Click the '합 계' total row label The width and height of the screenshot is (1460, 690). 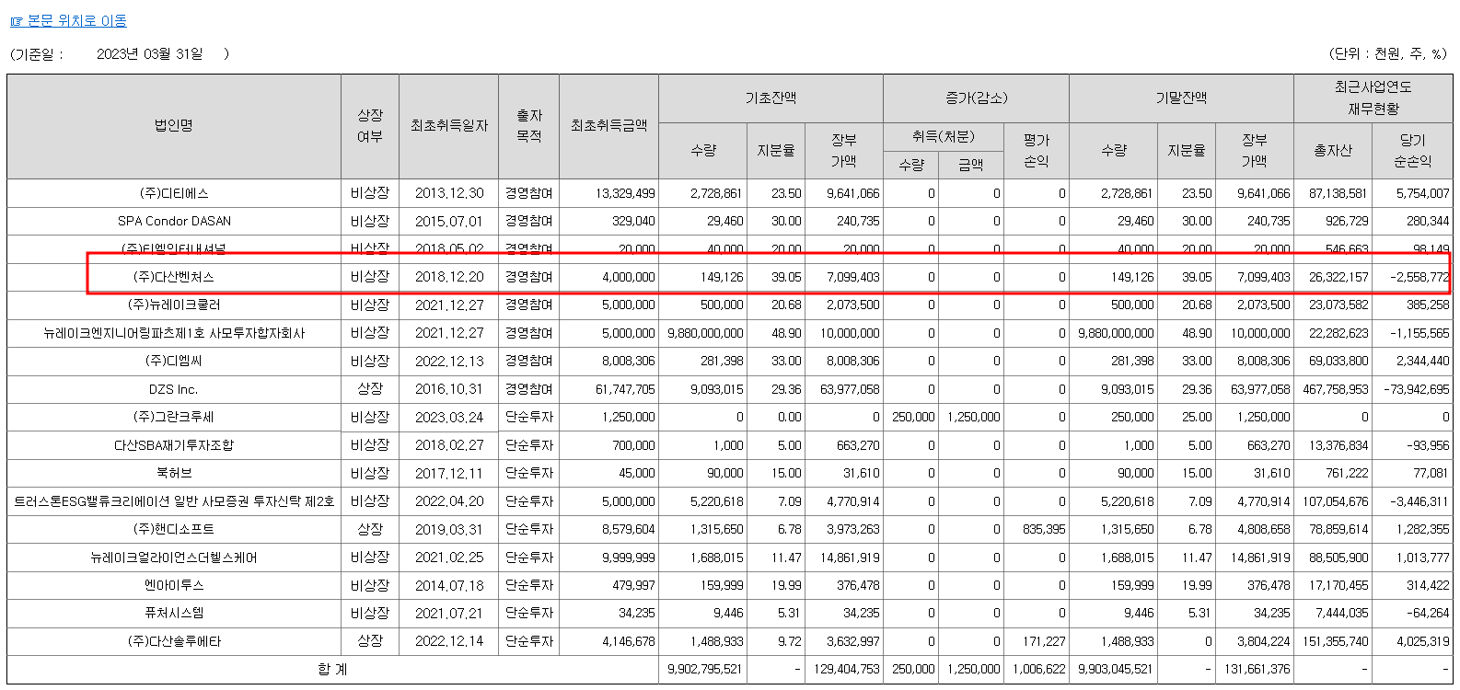tap(333, 669)
